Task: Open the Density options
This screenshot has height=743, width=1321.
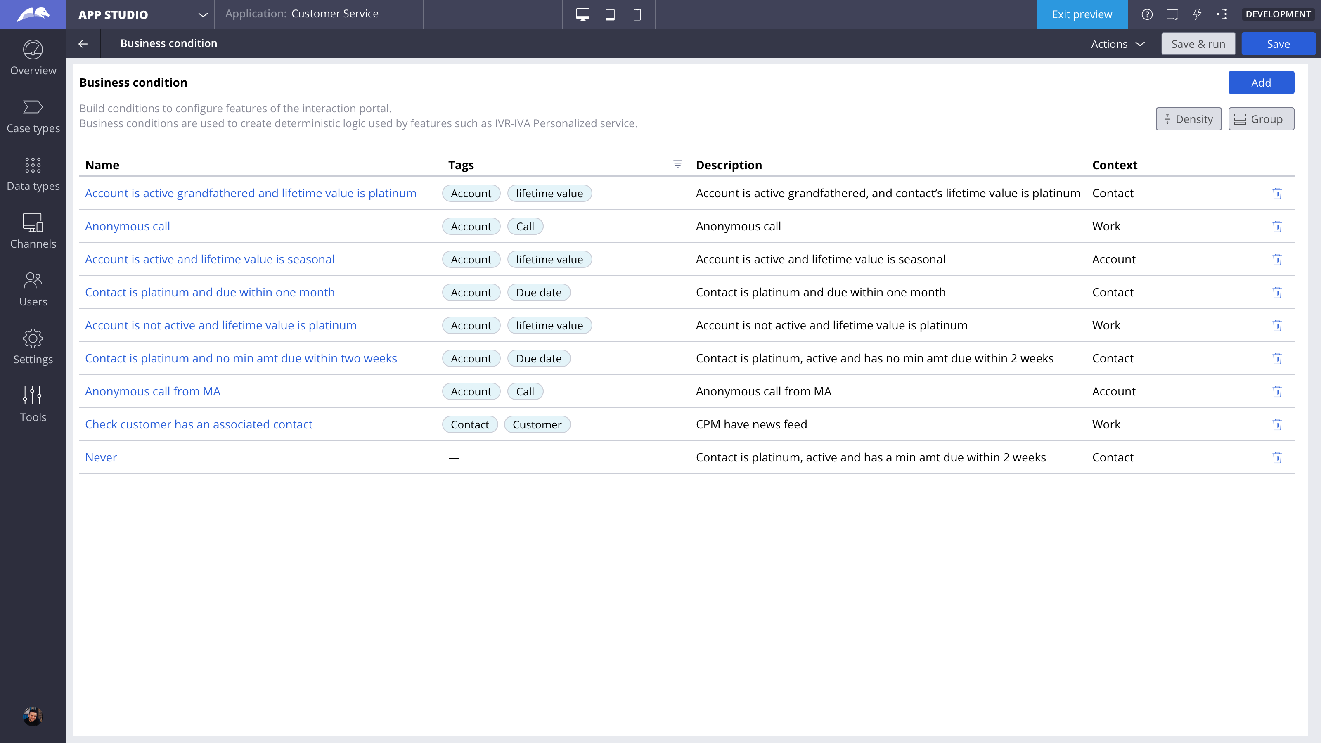Action: coord(1188,119)
